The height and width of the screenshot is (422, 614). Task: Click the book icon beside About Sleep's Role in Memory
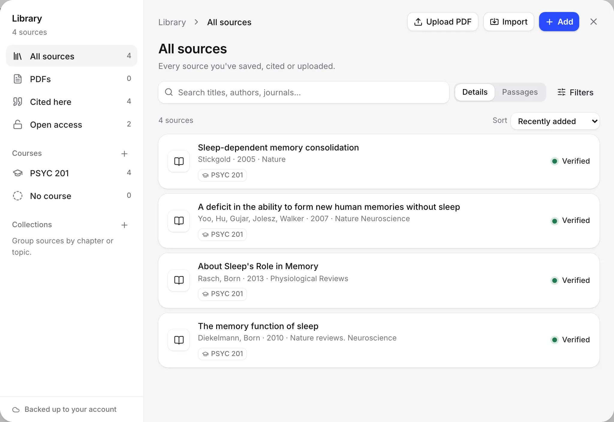(179, 280)
